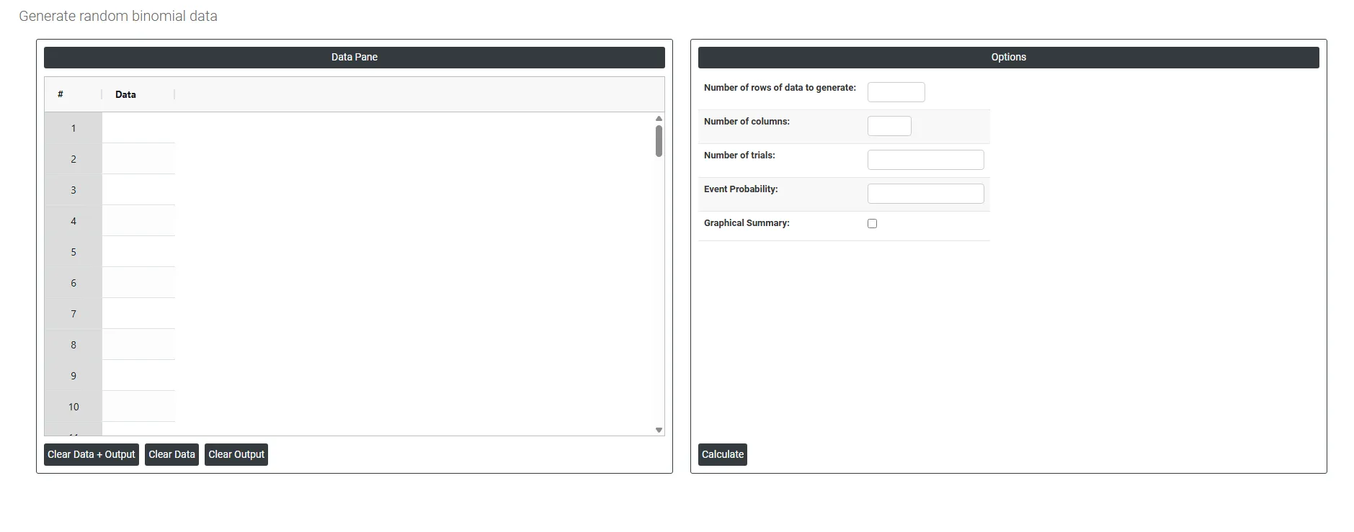Click Data cell in row 5
This screenshot has height=532, width=1354.
point(138,252)
